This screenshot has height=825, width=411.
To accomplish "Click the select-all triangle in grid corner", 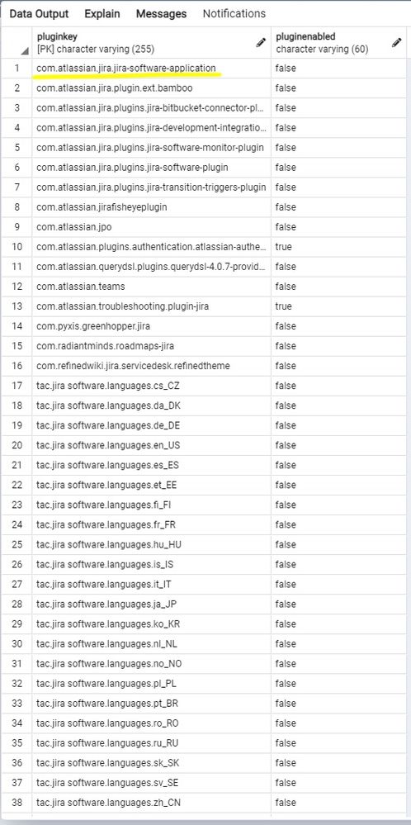I will (x=25, y=51).
